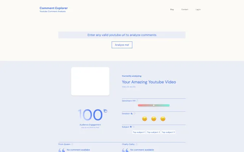Viewport: 244px width, 152px height.
Task: Select the middle neutral face emoji
Action: (154, 119)
